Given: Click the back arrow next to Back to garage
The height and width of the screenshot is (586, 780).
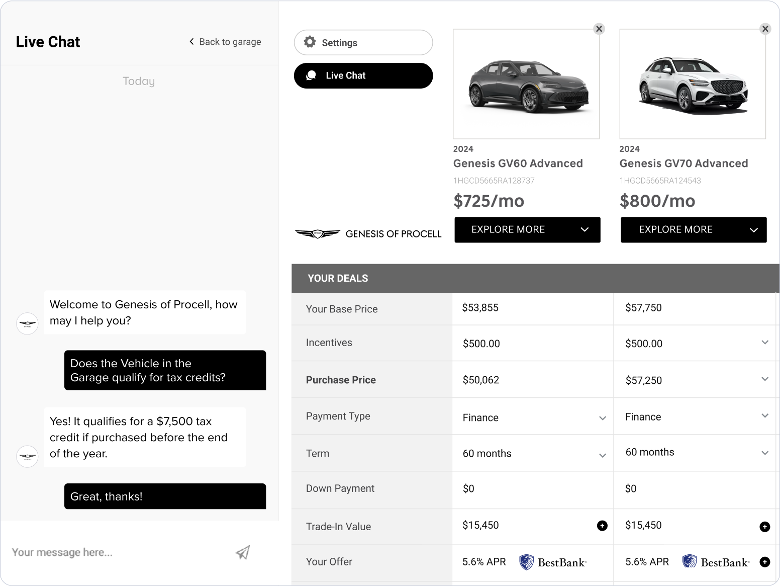Looking at the screenshot, I should click(x=191, y=42).
